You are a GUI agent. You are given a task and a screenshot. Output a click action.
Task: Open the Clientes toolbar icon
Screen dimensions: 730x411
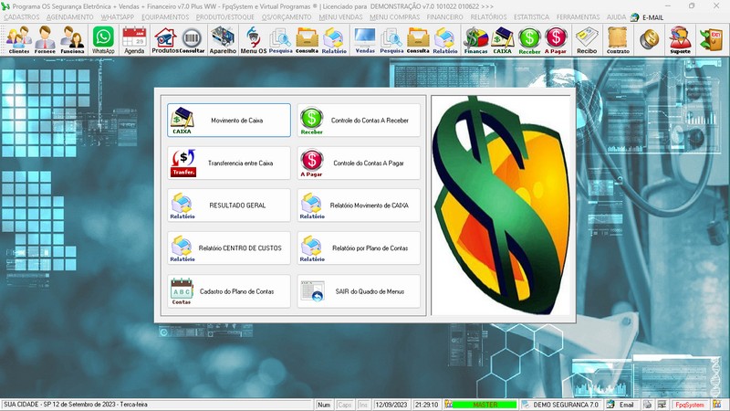tap(18, 40)
